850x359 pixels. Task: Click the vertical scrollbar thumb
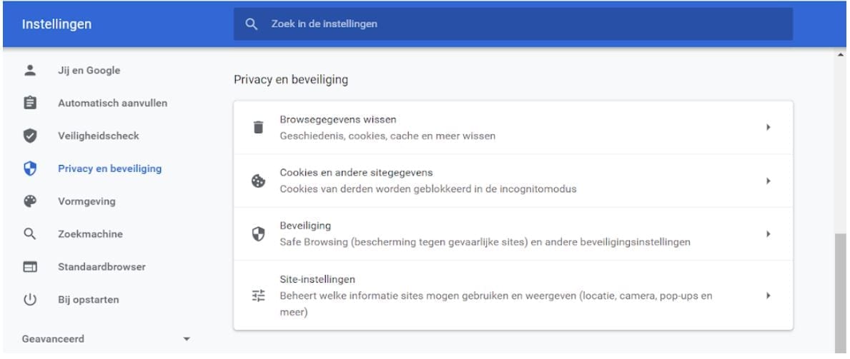coord(840,293)
